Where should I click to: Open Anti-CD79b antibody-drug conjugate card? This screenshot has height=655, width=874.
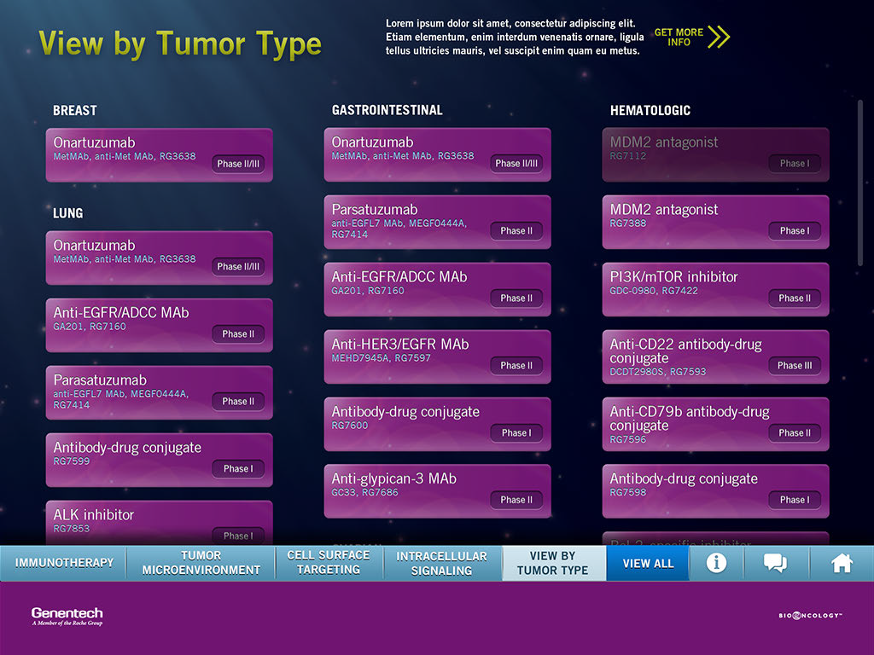coord(715,424)
